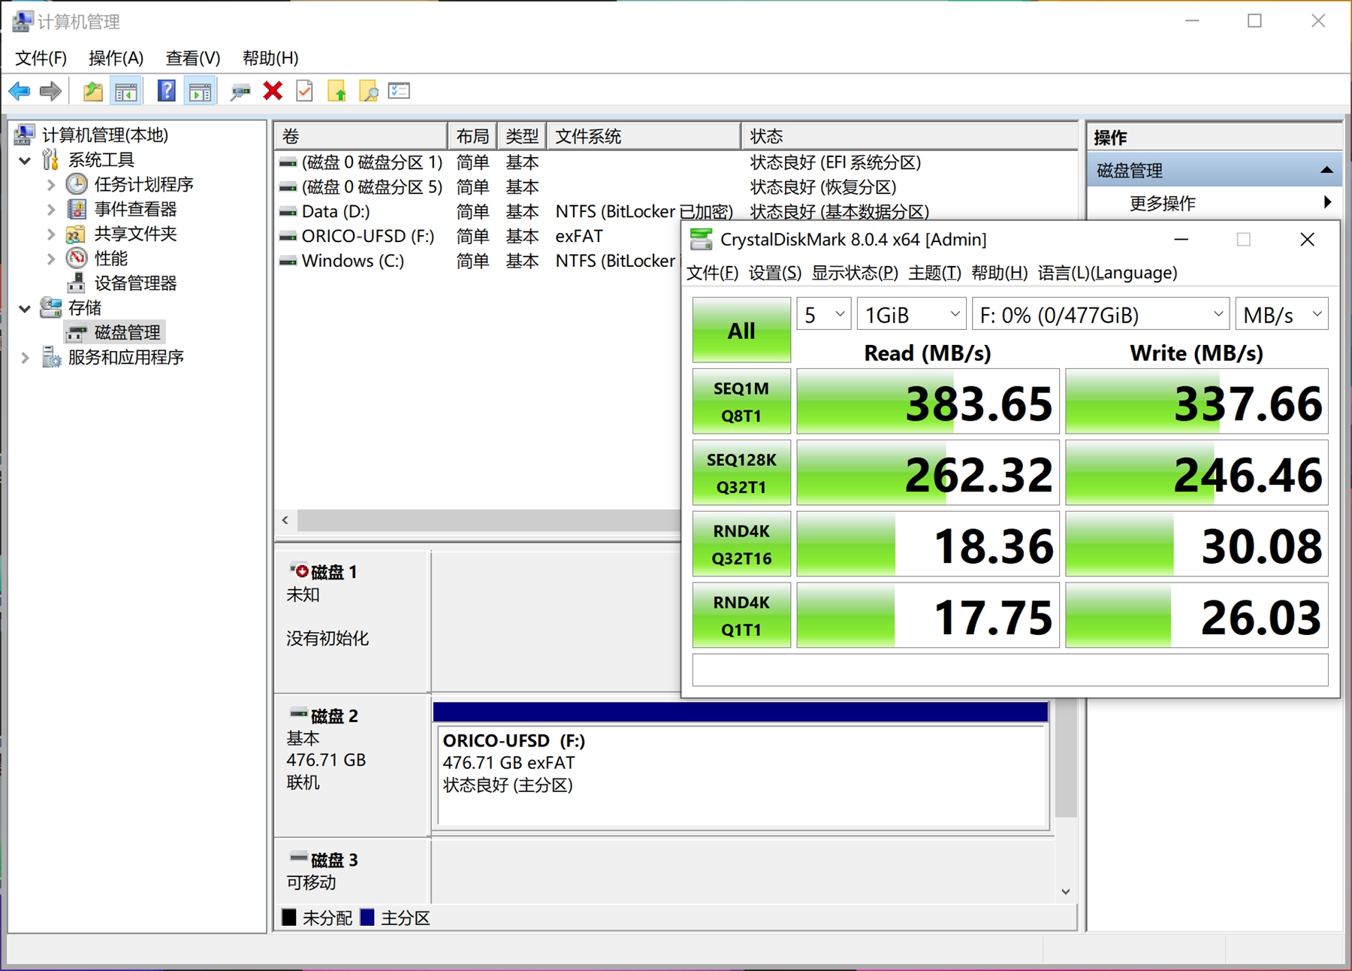Click the green All benchmark button

coord(741,331)
